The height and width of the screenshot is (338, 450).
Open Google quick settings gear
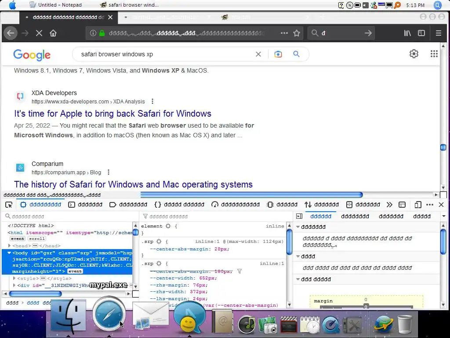tap(414, 54)
